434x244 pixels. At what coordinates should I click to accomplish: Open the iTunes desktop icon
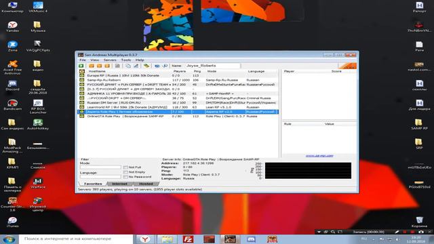pyautogui.click(x=12, y=222)
